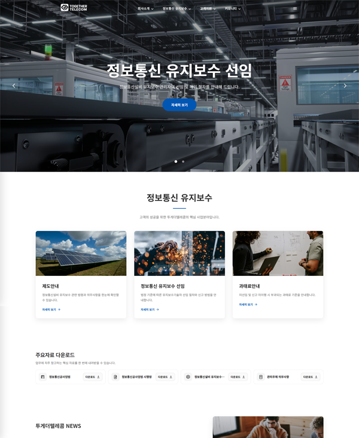The width and height of the screenshot is (359, 438).
Task: Open the hamburger menu icon
Action: point(295,8)
